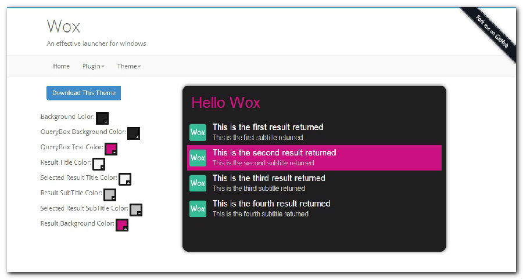The width and height of the screenshot is (523, 279).
Task: Expand the Theme dropdown menu
Action: pyautogui.click(x=129, y=66)
